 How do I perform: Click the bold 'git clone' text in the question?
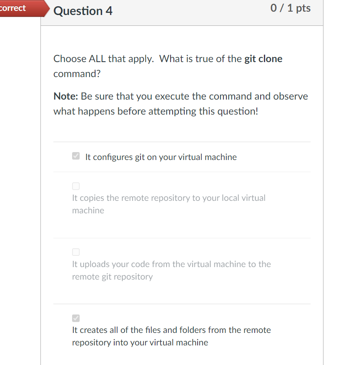(263, 59)
